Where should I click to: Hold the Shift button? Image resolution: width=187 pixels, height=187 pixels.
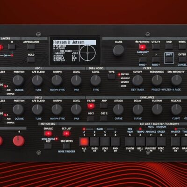click(169, 60)
